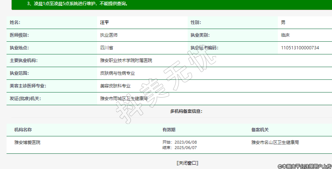Screen dimensions: 332x169
Task: Click the 四川省 practice location value
Action: (107, 48)
